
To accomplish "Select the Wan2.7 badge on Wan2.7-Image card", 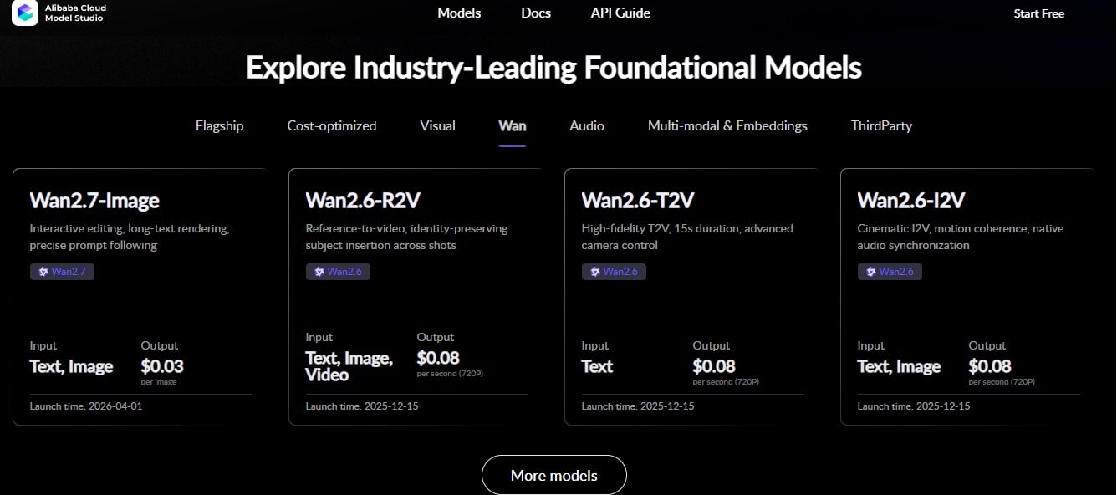I will [62, 271].
